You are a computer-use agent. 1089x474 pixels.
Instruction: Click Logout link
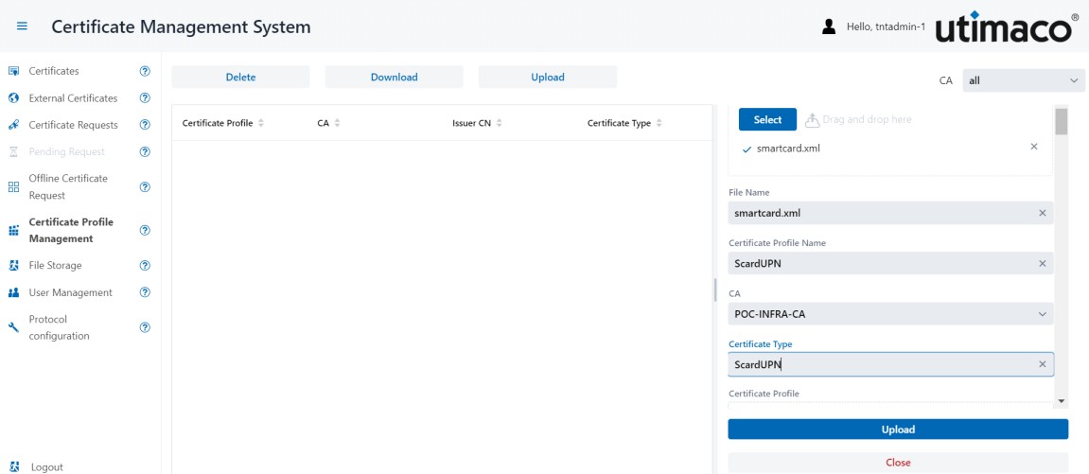point(47,467)
